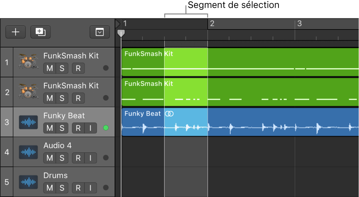Click the disclosure triangle left of the ruler
359x197 pixels.
[118, 24]
